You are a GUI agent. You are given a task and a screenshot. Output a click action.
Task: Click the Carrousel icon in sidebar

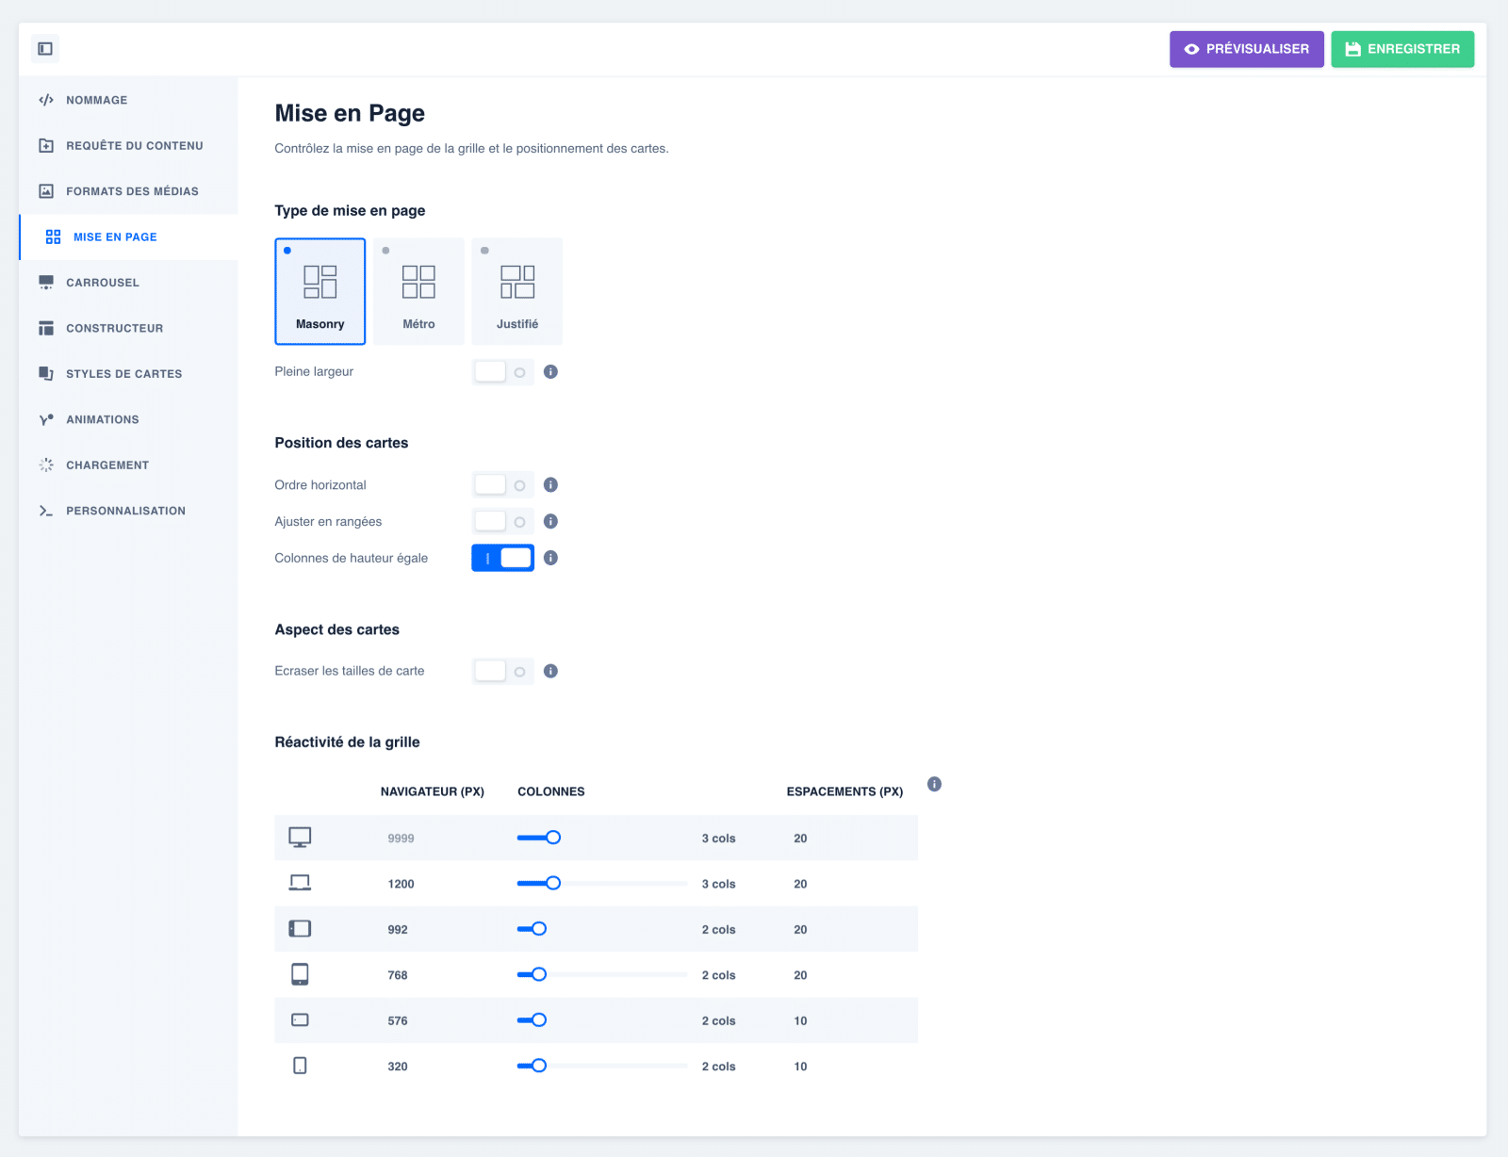46,283
